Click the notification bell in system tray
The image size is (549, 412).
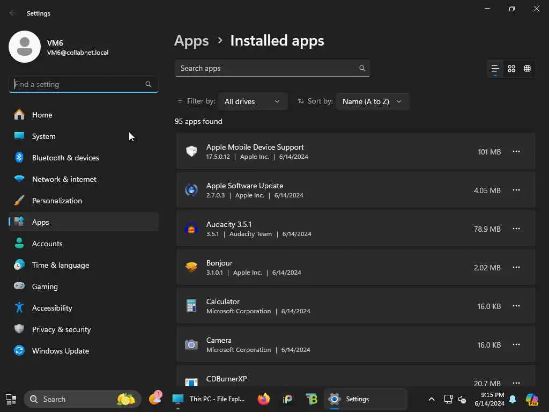coord(513,399)
